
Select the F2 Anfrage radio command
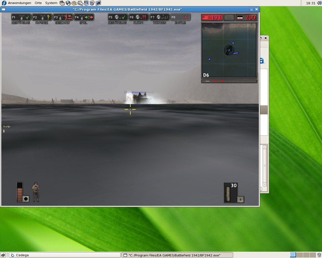click(42, 17)
